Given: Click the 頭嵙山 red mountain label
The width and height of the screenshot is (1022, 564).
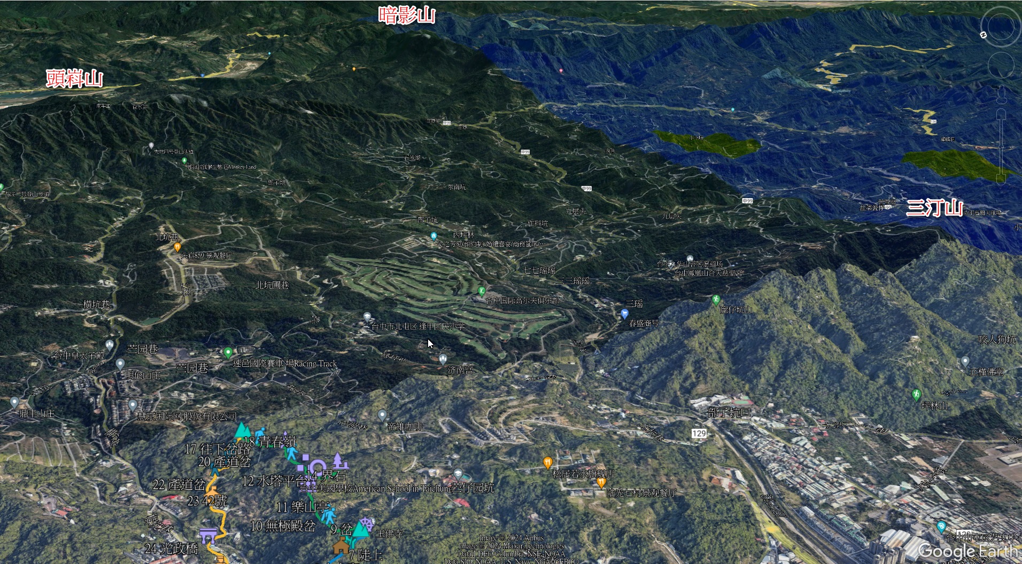Looking at the screenshot, I should point(74,79).
